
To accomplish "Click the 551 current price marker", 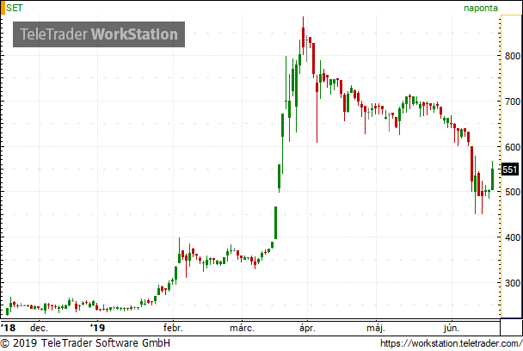I will point(509,169).
